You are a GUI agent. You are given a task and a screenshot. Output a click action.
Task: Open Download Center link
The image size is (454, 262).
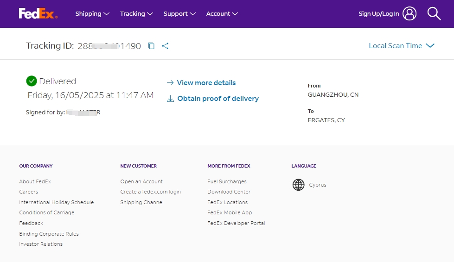click(229, 192)
